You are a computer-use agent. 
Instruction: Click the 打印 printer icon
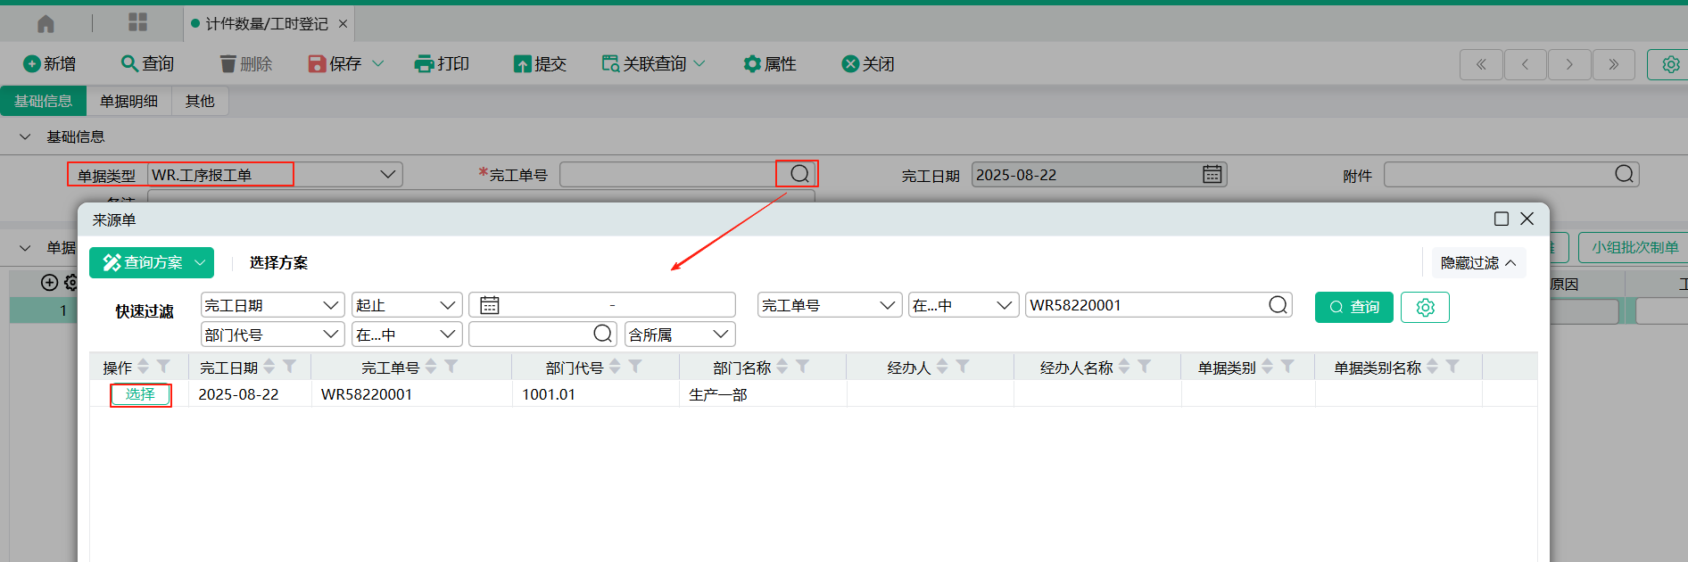[424, 64]
